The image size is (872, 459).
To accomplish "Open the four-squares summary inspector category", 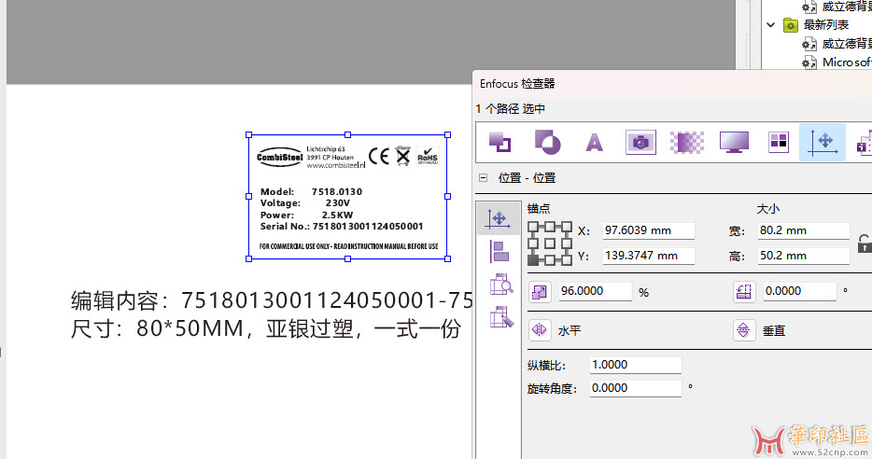I will [x=779, y=142].
